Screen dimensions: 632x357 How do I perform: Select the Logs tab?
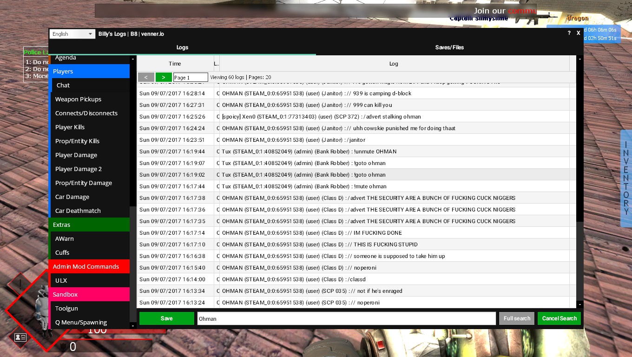(182, 47)
